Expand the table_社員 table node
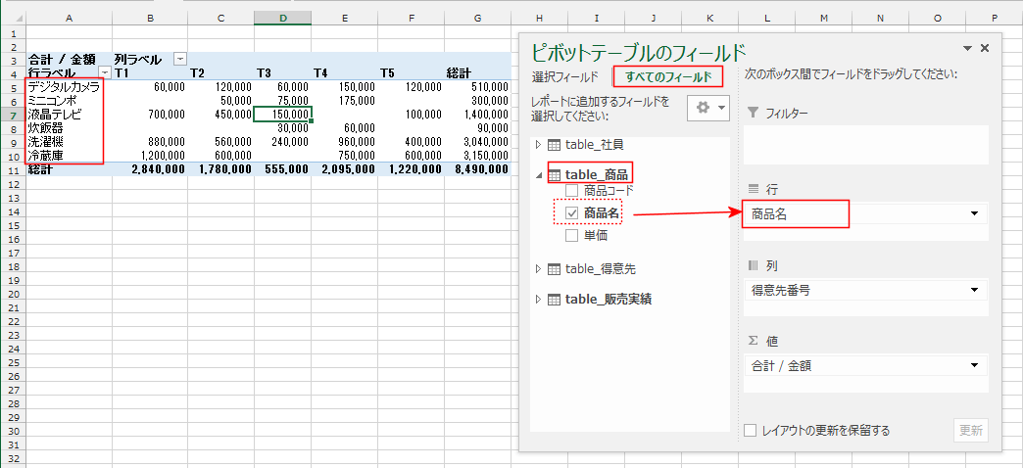This screenshot has width=1023, height=468. tap(538, 145)
